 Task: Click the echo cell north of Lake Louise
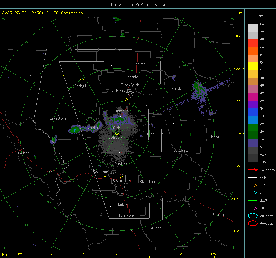tap(54, 139)
